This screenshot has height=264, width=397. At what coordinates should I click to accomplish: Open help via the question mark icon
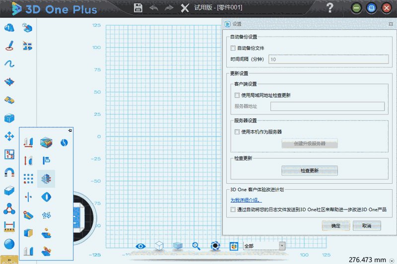coord(330,8)
